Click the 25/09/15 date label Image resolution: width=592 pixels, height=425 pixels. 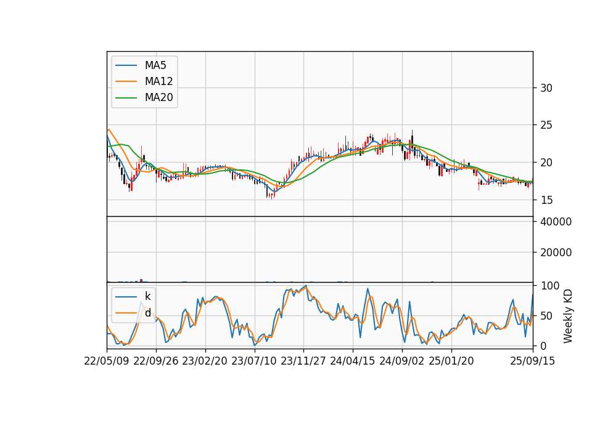[x=532, y=361]
